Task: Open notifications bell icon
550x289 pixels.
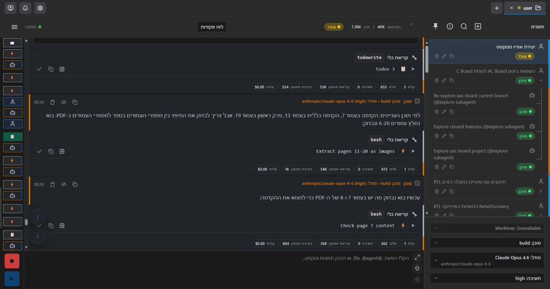Action: (25, 8)
